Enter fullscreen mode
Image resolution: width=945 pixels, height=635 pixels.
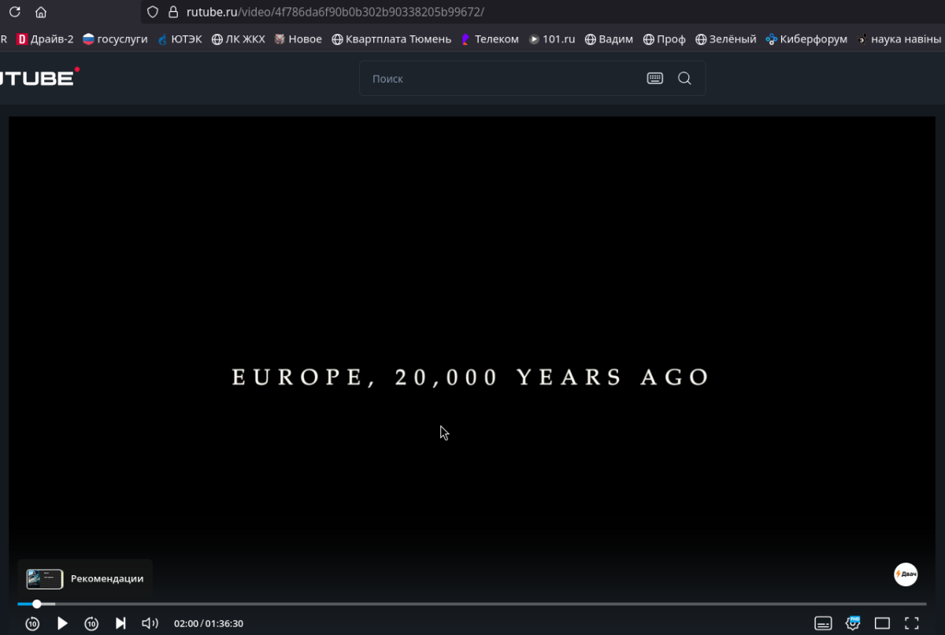pyautogui.click(x=911, y=623)
